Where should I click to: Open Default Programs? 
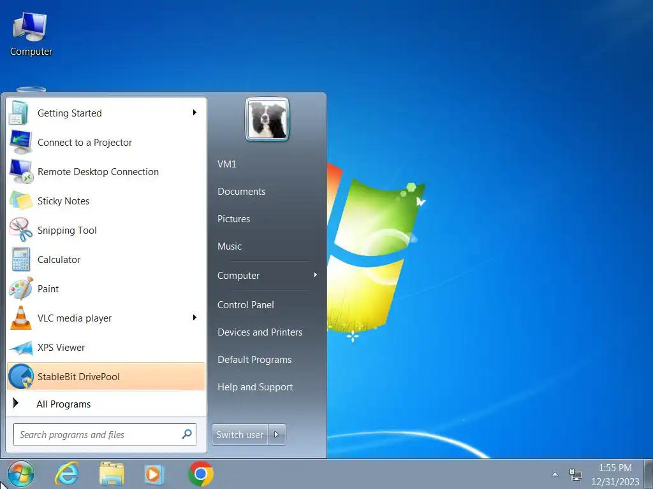click(x=254, y=360)
